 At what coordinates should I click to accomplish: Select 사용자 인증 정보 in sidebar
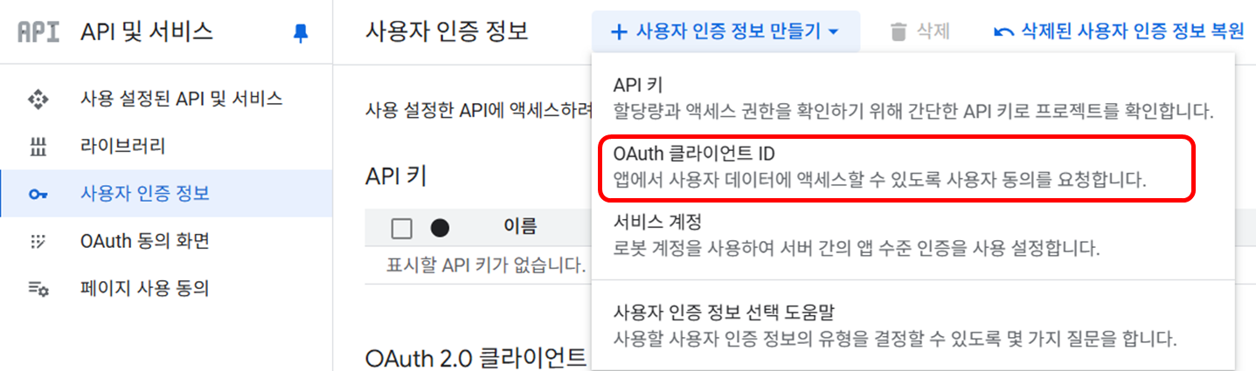[x=166, y=194]
